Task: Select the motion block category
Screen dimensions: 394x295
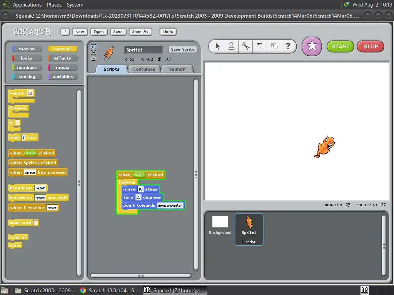Action: 27,49
